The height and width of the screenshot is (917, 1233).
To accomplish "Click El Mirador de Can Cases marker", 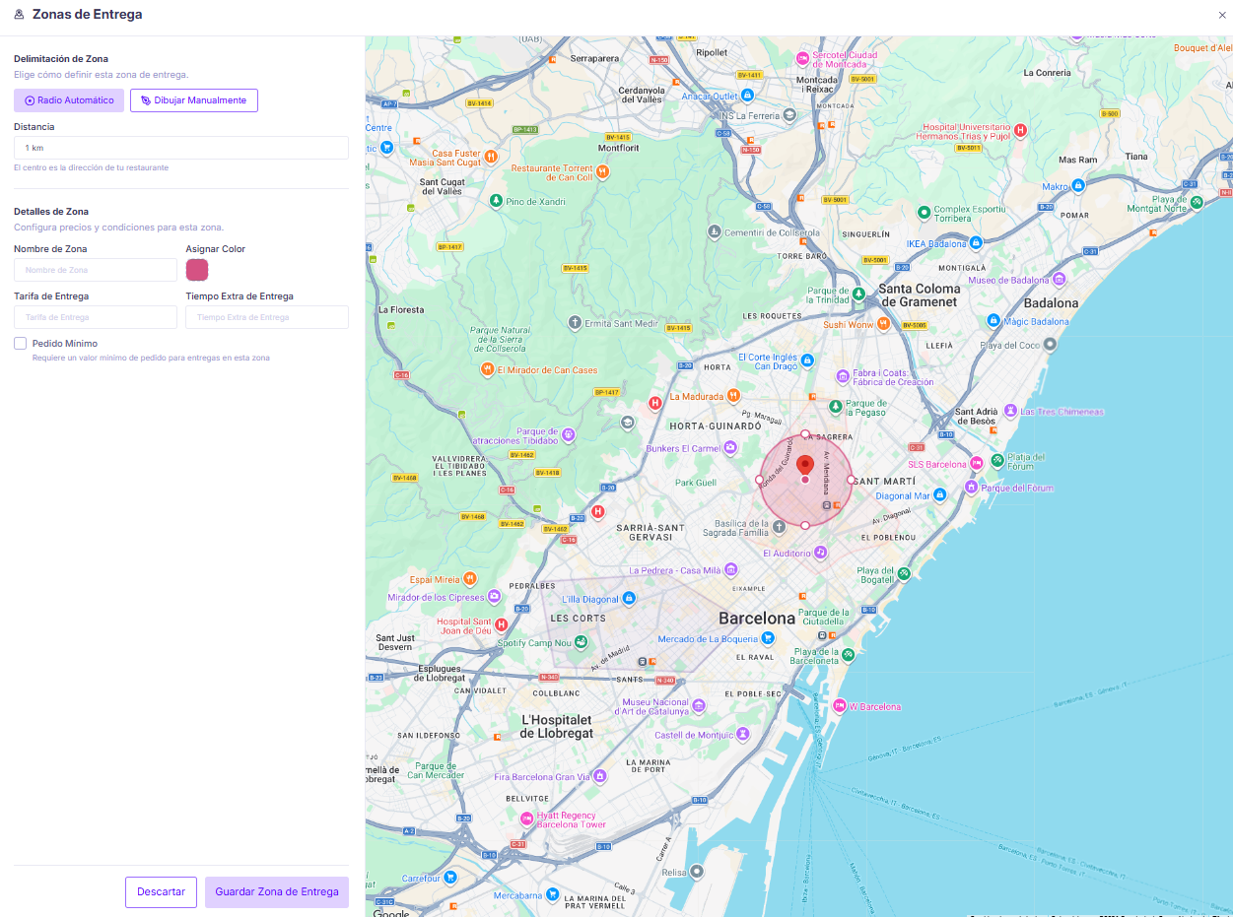I will click(x=487, y=369).
